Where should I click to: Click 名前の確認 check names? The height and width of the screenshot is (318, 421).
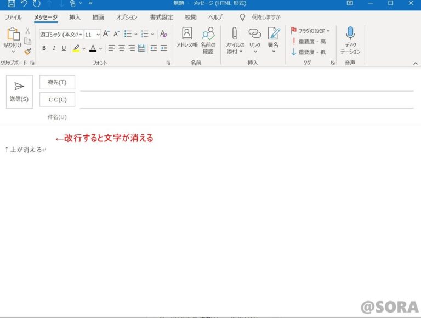click(208, 40)
